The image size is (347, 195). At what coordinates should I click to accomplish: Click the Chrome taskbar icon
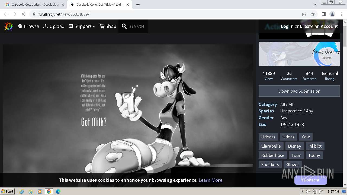49,191
